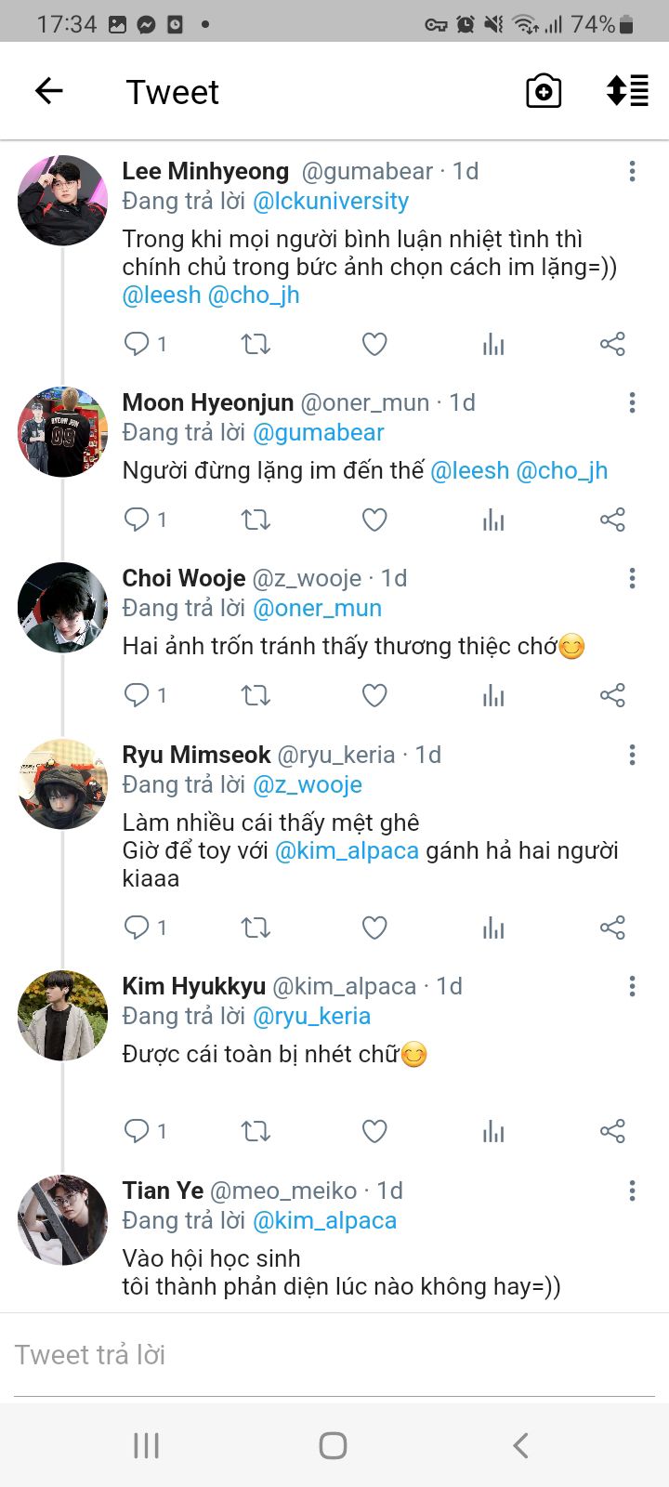Image resolution: width=669 pixels, height=1487 pixels.
Task: Open reply thread on Ryu Mimseok's tweet
Action: coord(138,927)
